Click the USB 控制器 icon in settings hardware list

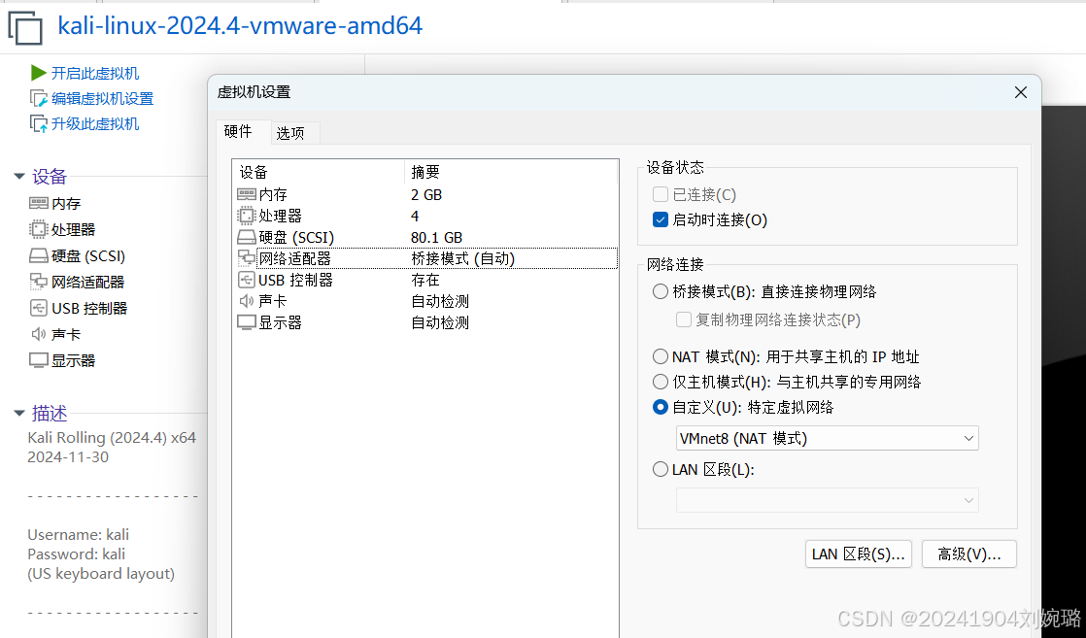(x=247, y=280)
